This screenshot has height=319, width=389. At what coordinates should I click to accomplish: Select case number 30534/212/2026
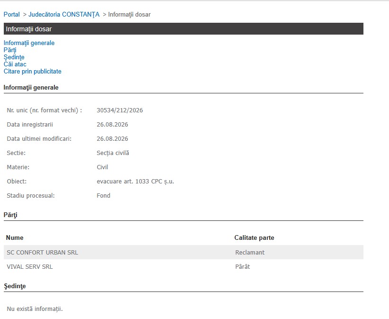click(x=120, y=110)
